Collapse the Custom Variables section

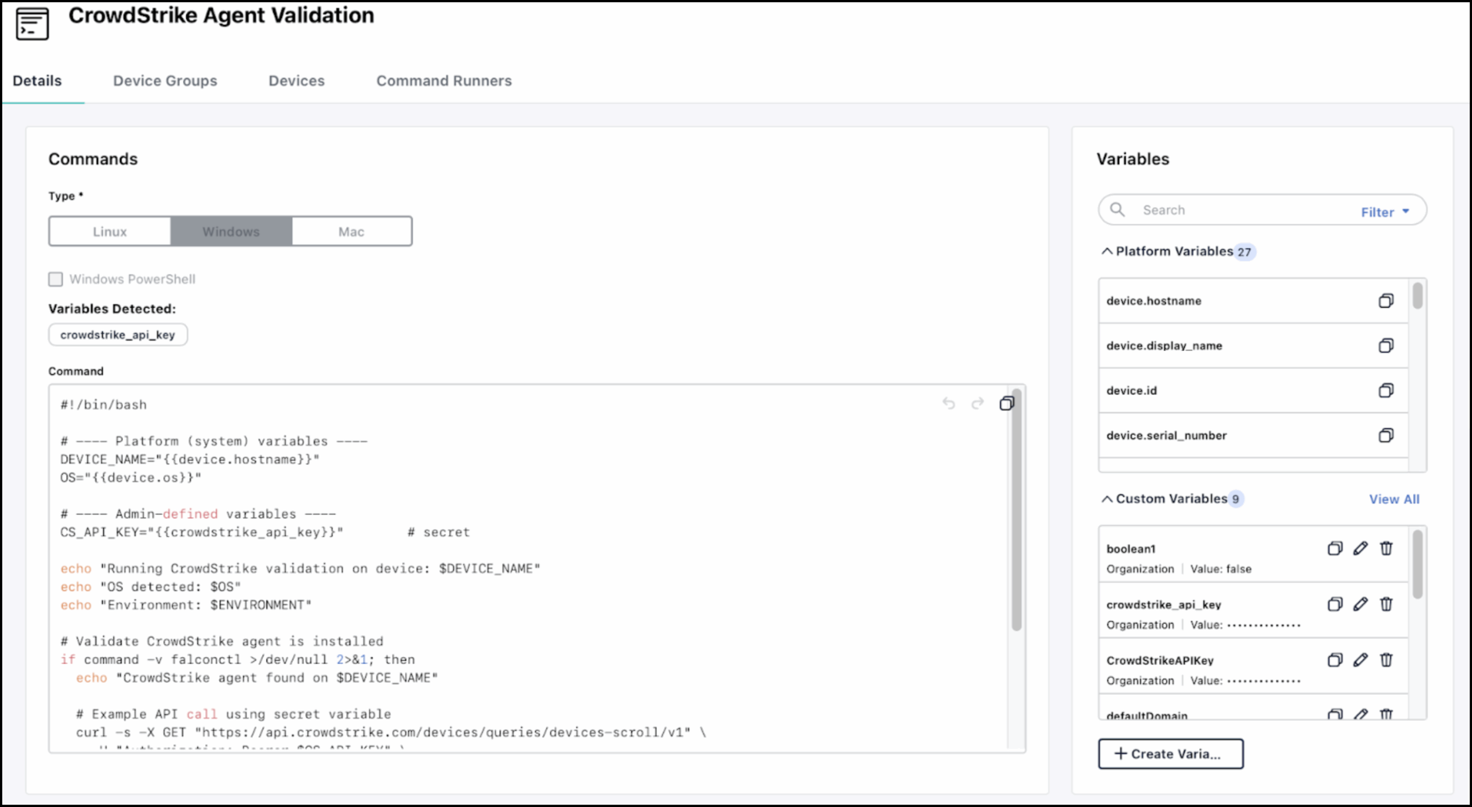click(x=1107, y=499)
